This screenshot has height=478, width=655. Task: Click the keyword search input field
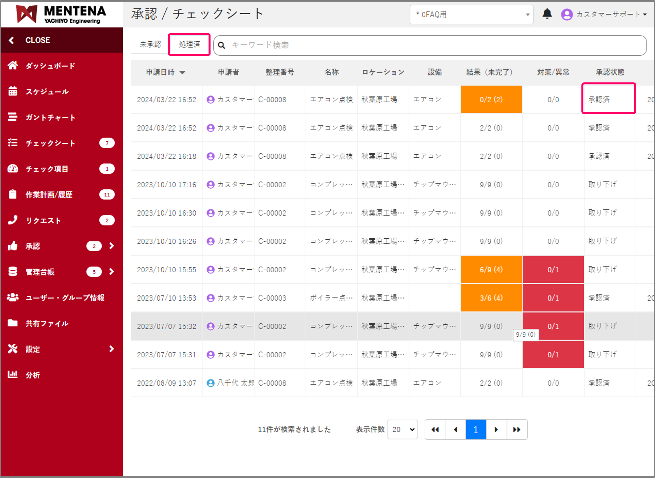pos(363,45)
